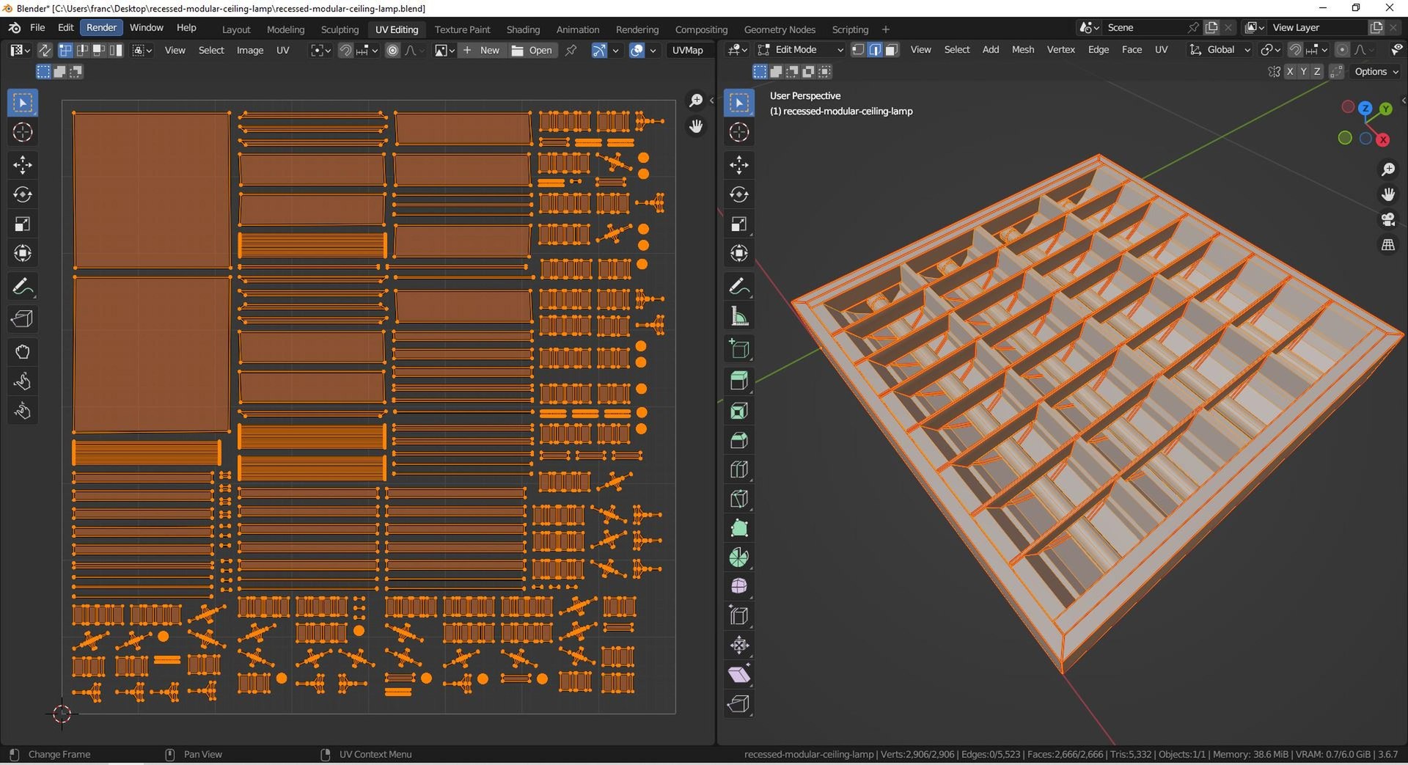Enable face select mode in 3D viewport
Viewport: 1408px width, 765px height.
pyautogui.click(x=892, y=50)
